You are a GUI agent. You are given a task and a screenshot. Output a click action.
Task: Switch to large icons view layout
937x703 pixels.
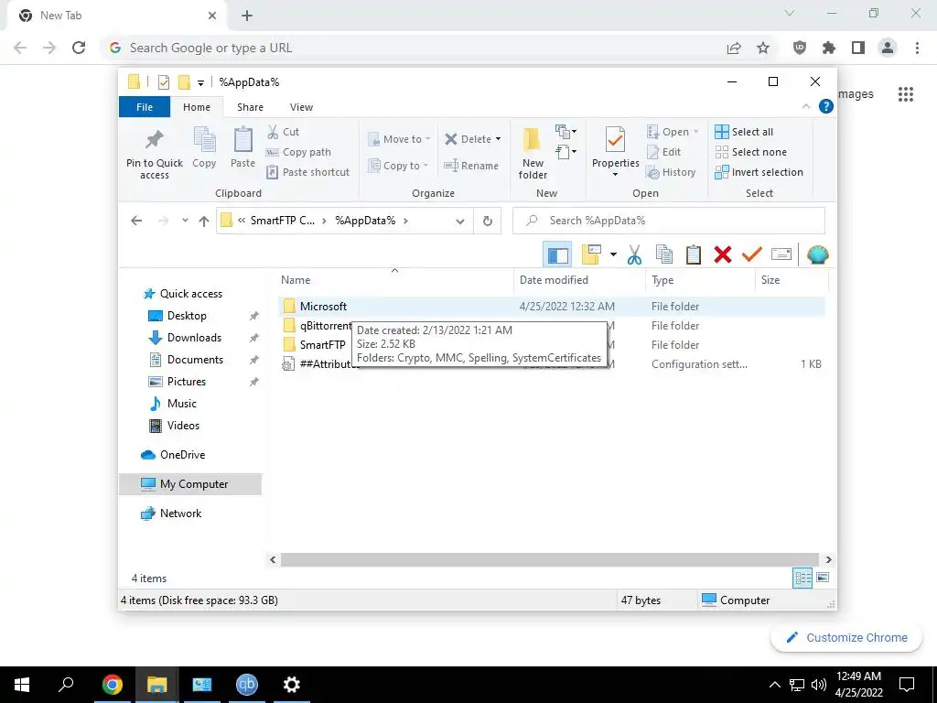click(823, 578)
